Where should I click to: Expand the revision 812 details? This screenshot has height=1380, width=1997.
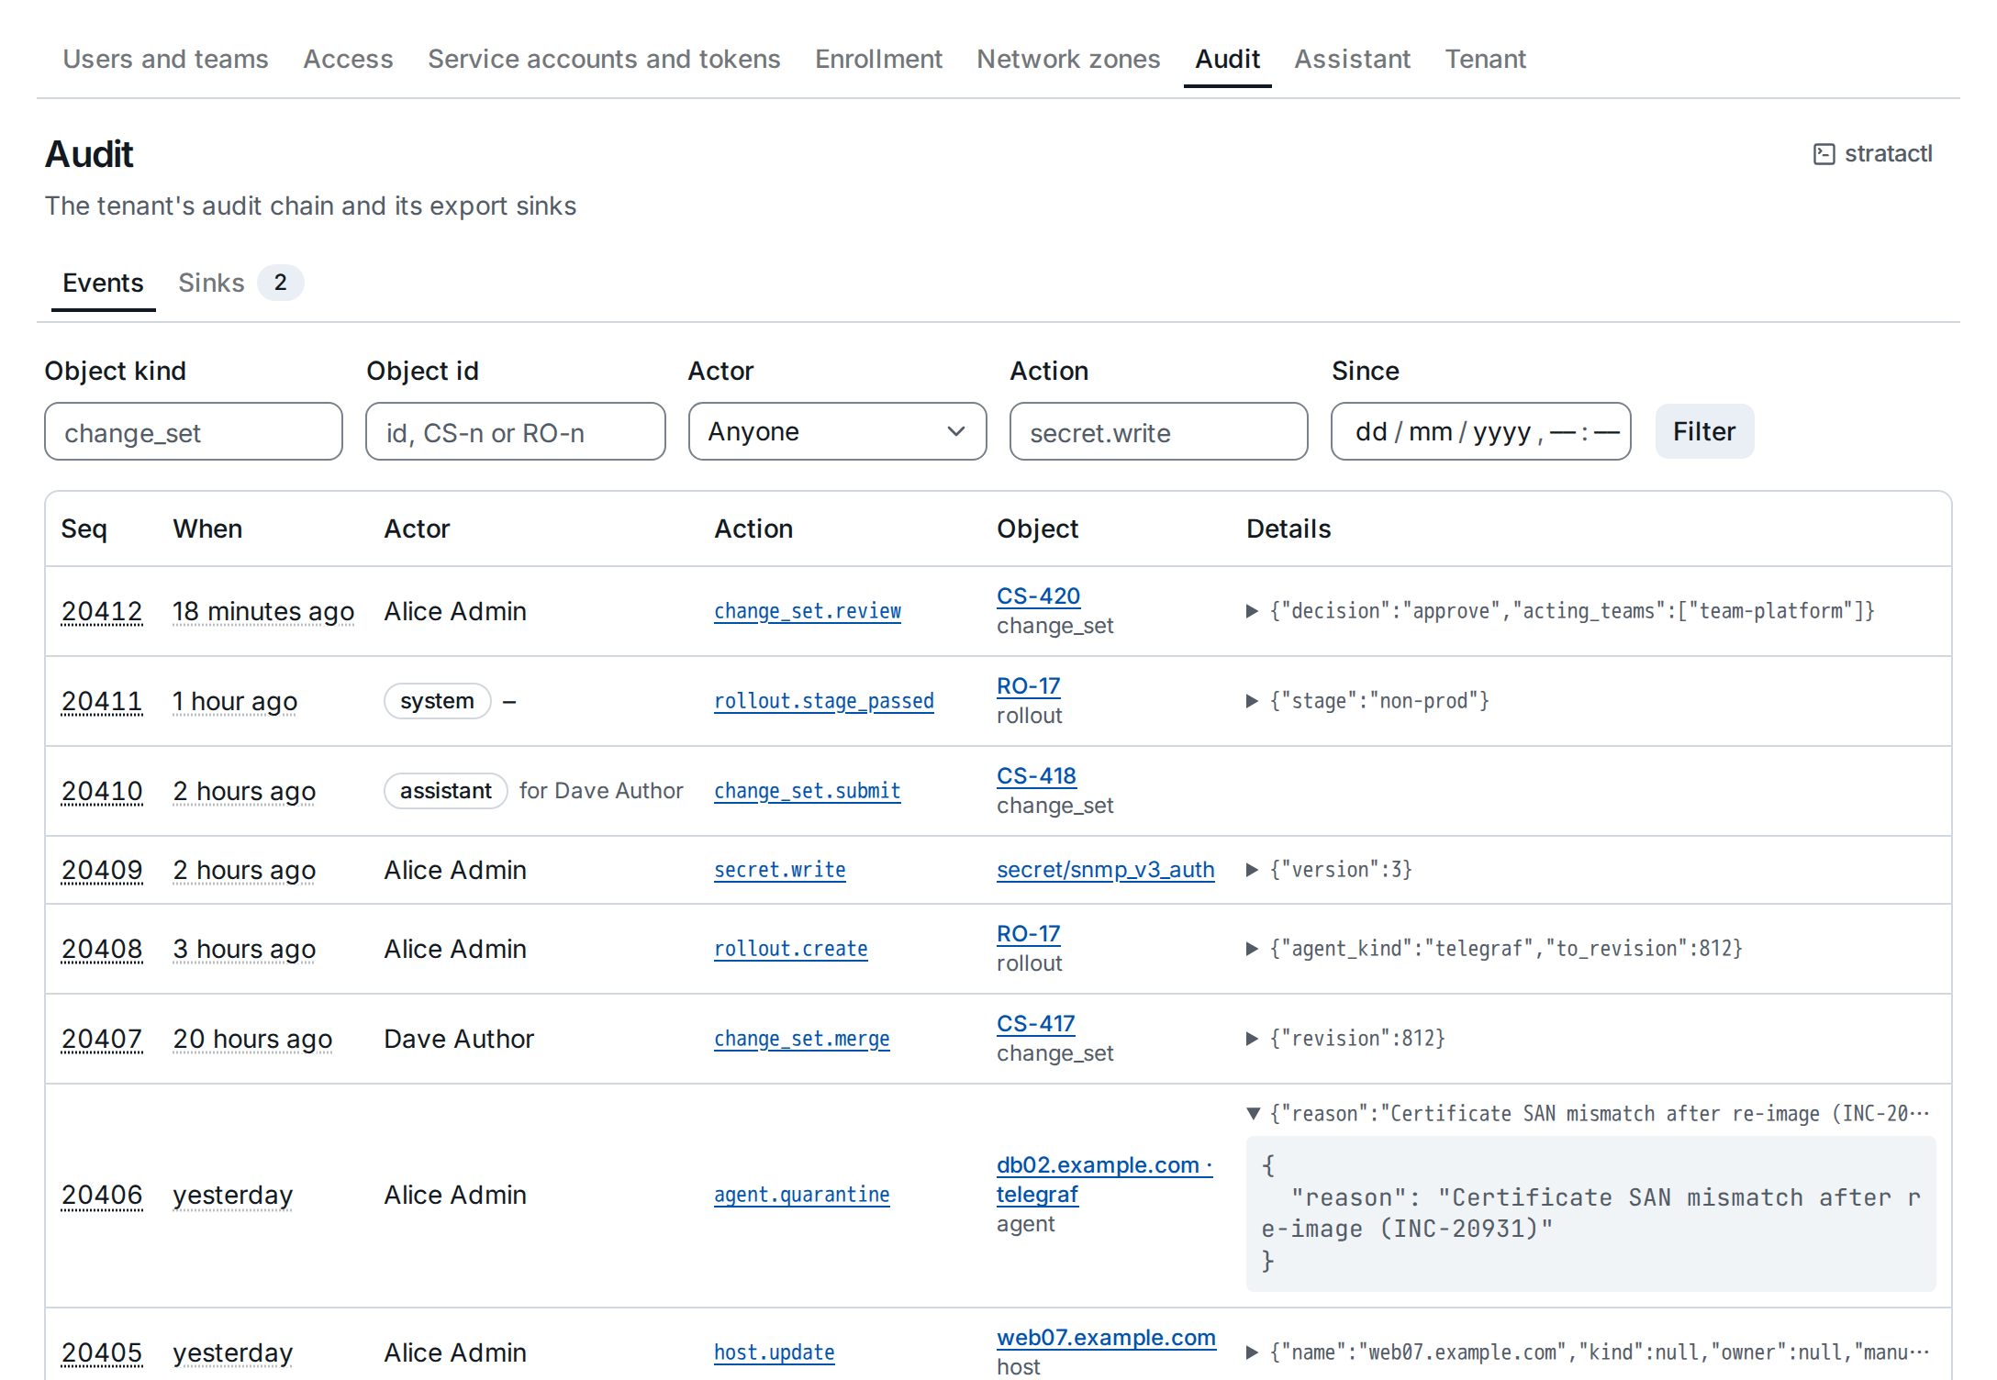pos(1252,1039)
